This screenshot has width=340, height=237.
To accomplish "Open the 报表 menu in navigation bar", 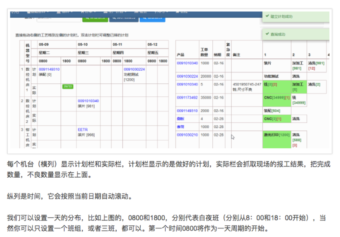I will coord(140,12).
